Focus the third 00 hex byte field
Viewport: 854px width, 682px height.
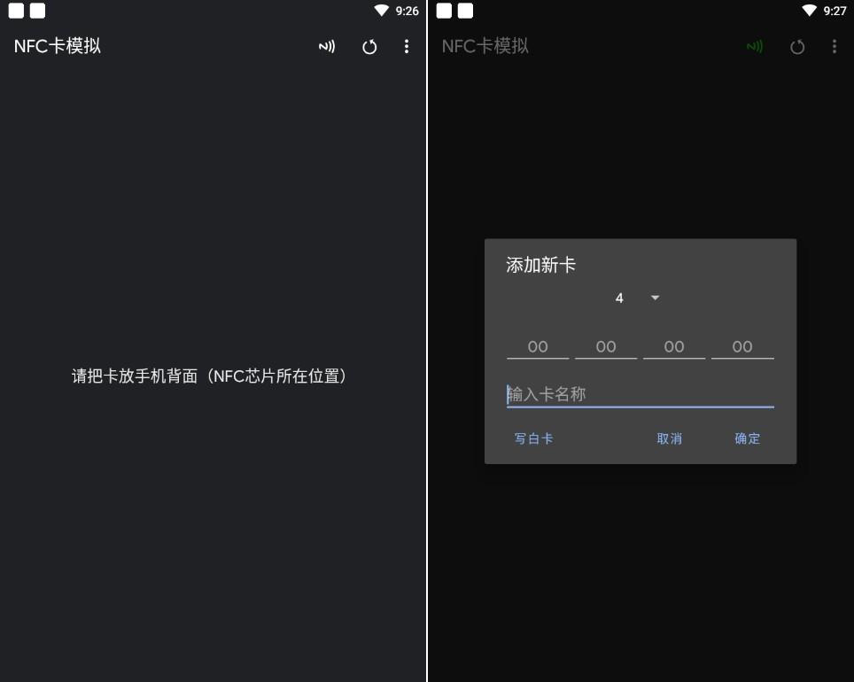click(674, 346)
